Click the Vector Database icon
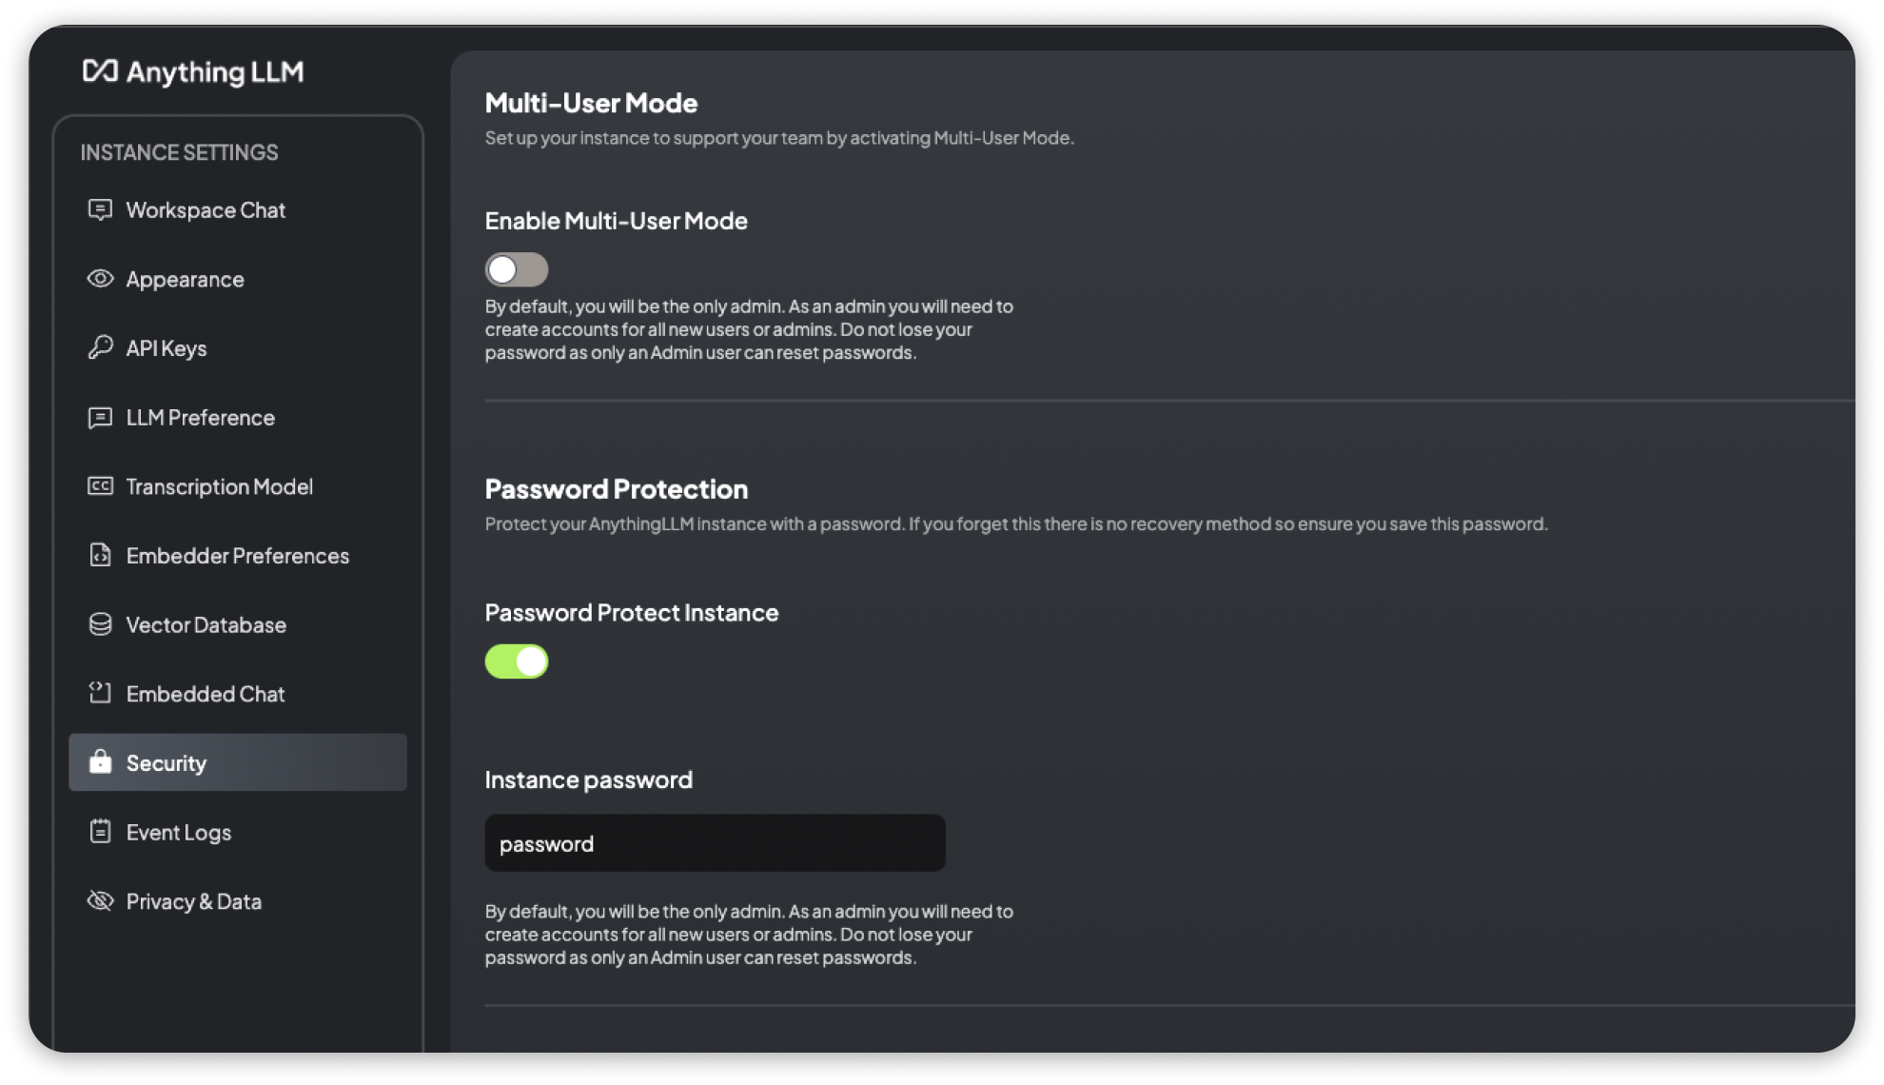The image size is (1884, 1085). (101, 624)
